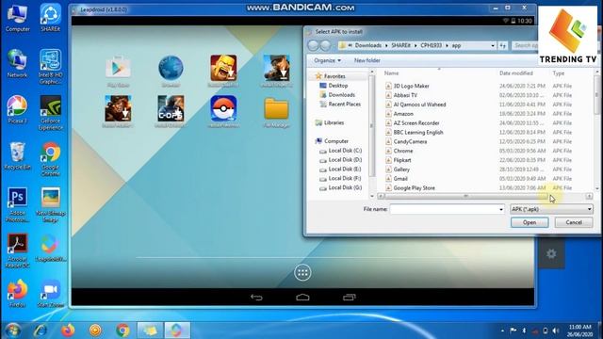
Task: Open Start Zoom desktop shortcut
Action: pos(50,294)
